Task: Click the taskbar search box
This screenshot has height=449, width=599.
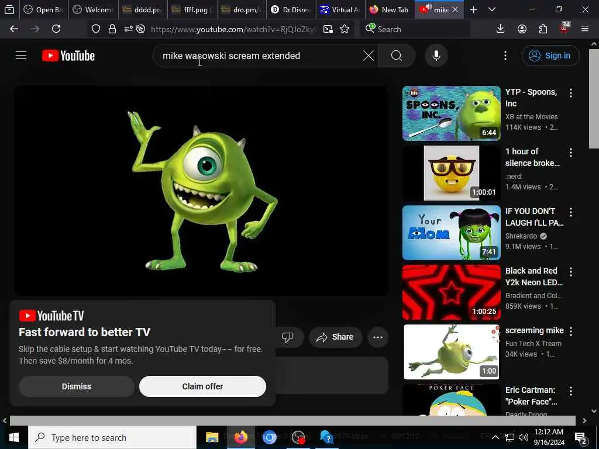Action: tap(112, 437)
